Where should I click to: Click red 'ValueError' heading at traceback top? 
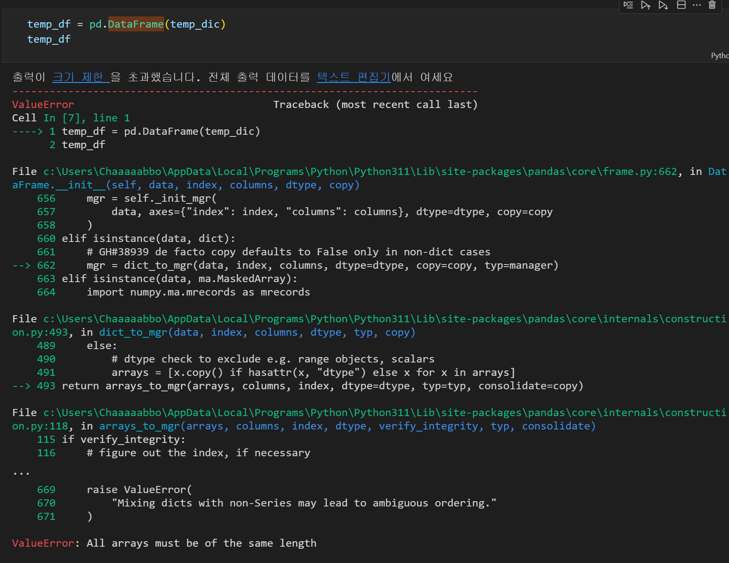click(43, 105)
